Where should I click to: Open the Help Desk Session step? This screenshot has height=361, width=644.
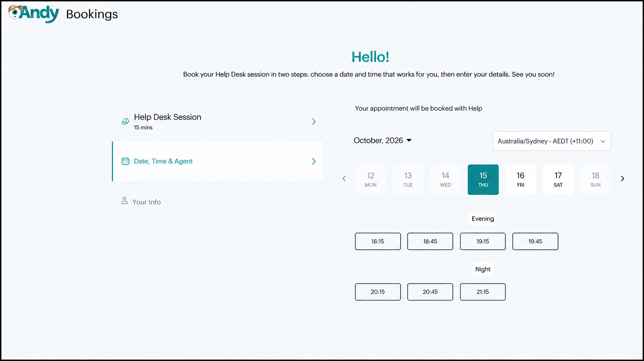(x=217, y=121)
